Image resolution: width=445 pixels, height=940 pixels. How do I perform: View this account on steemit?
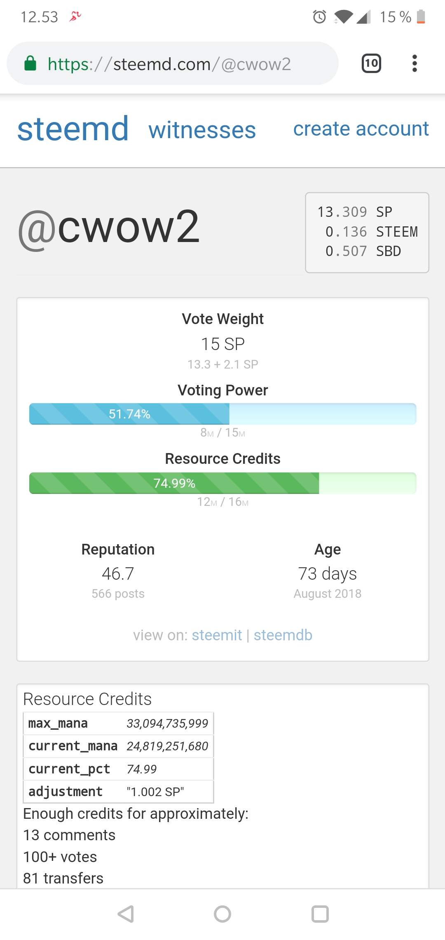click(217, 635)
